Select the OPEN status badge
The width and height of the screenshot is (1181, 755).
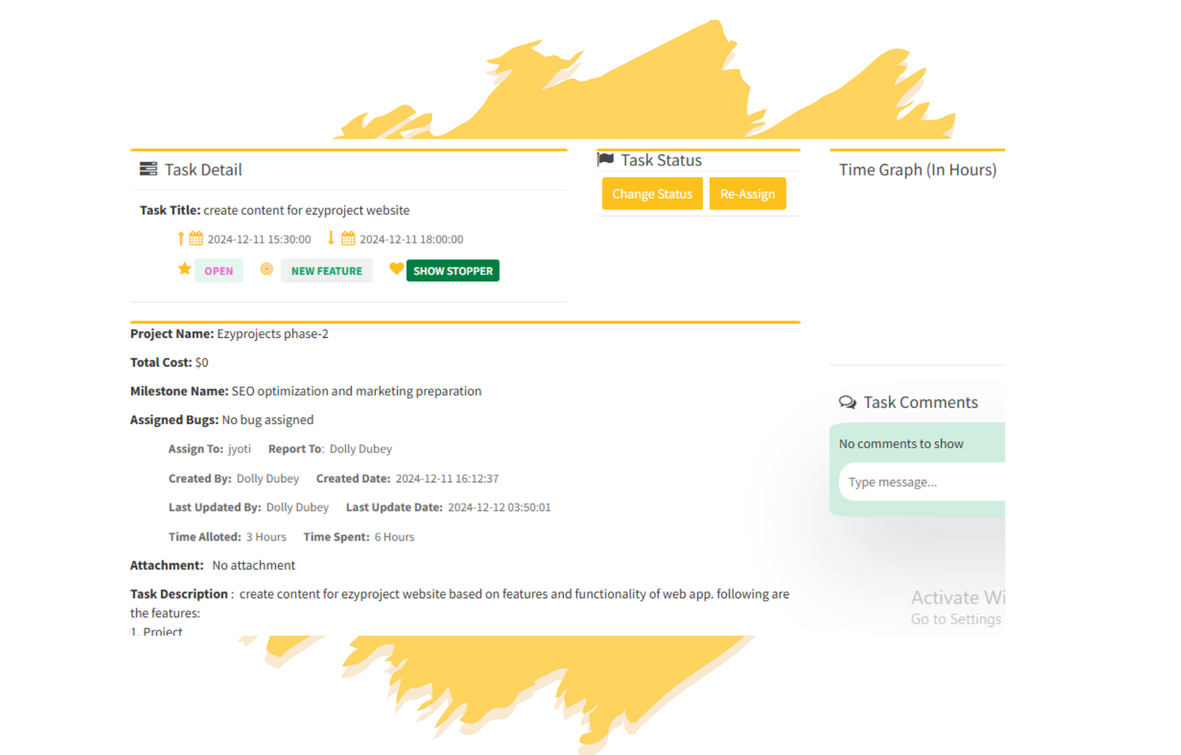tap(218, 271)
